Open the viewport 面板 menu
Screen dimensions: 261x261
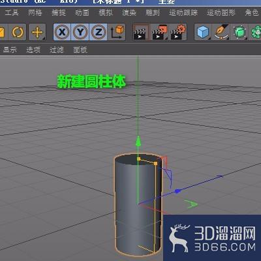(x=80, y=50)
